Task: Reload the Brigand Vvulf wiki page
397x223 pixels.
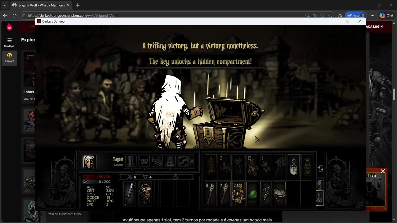Action: click(15, 15)
